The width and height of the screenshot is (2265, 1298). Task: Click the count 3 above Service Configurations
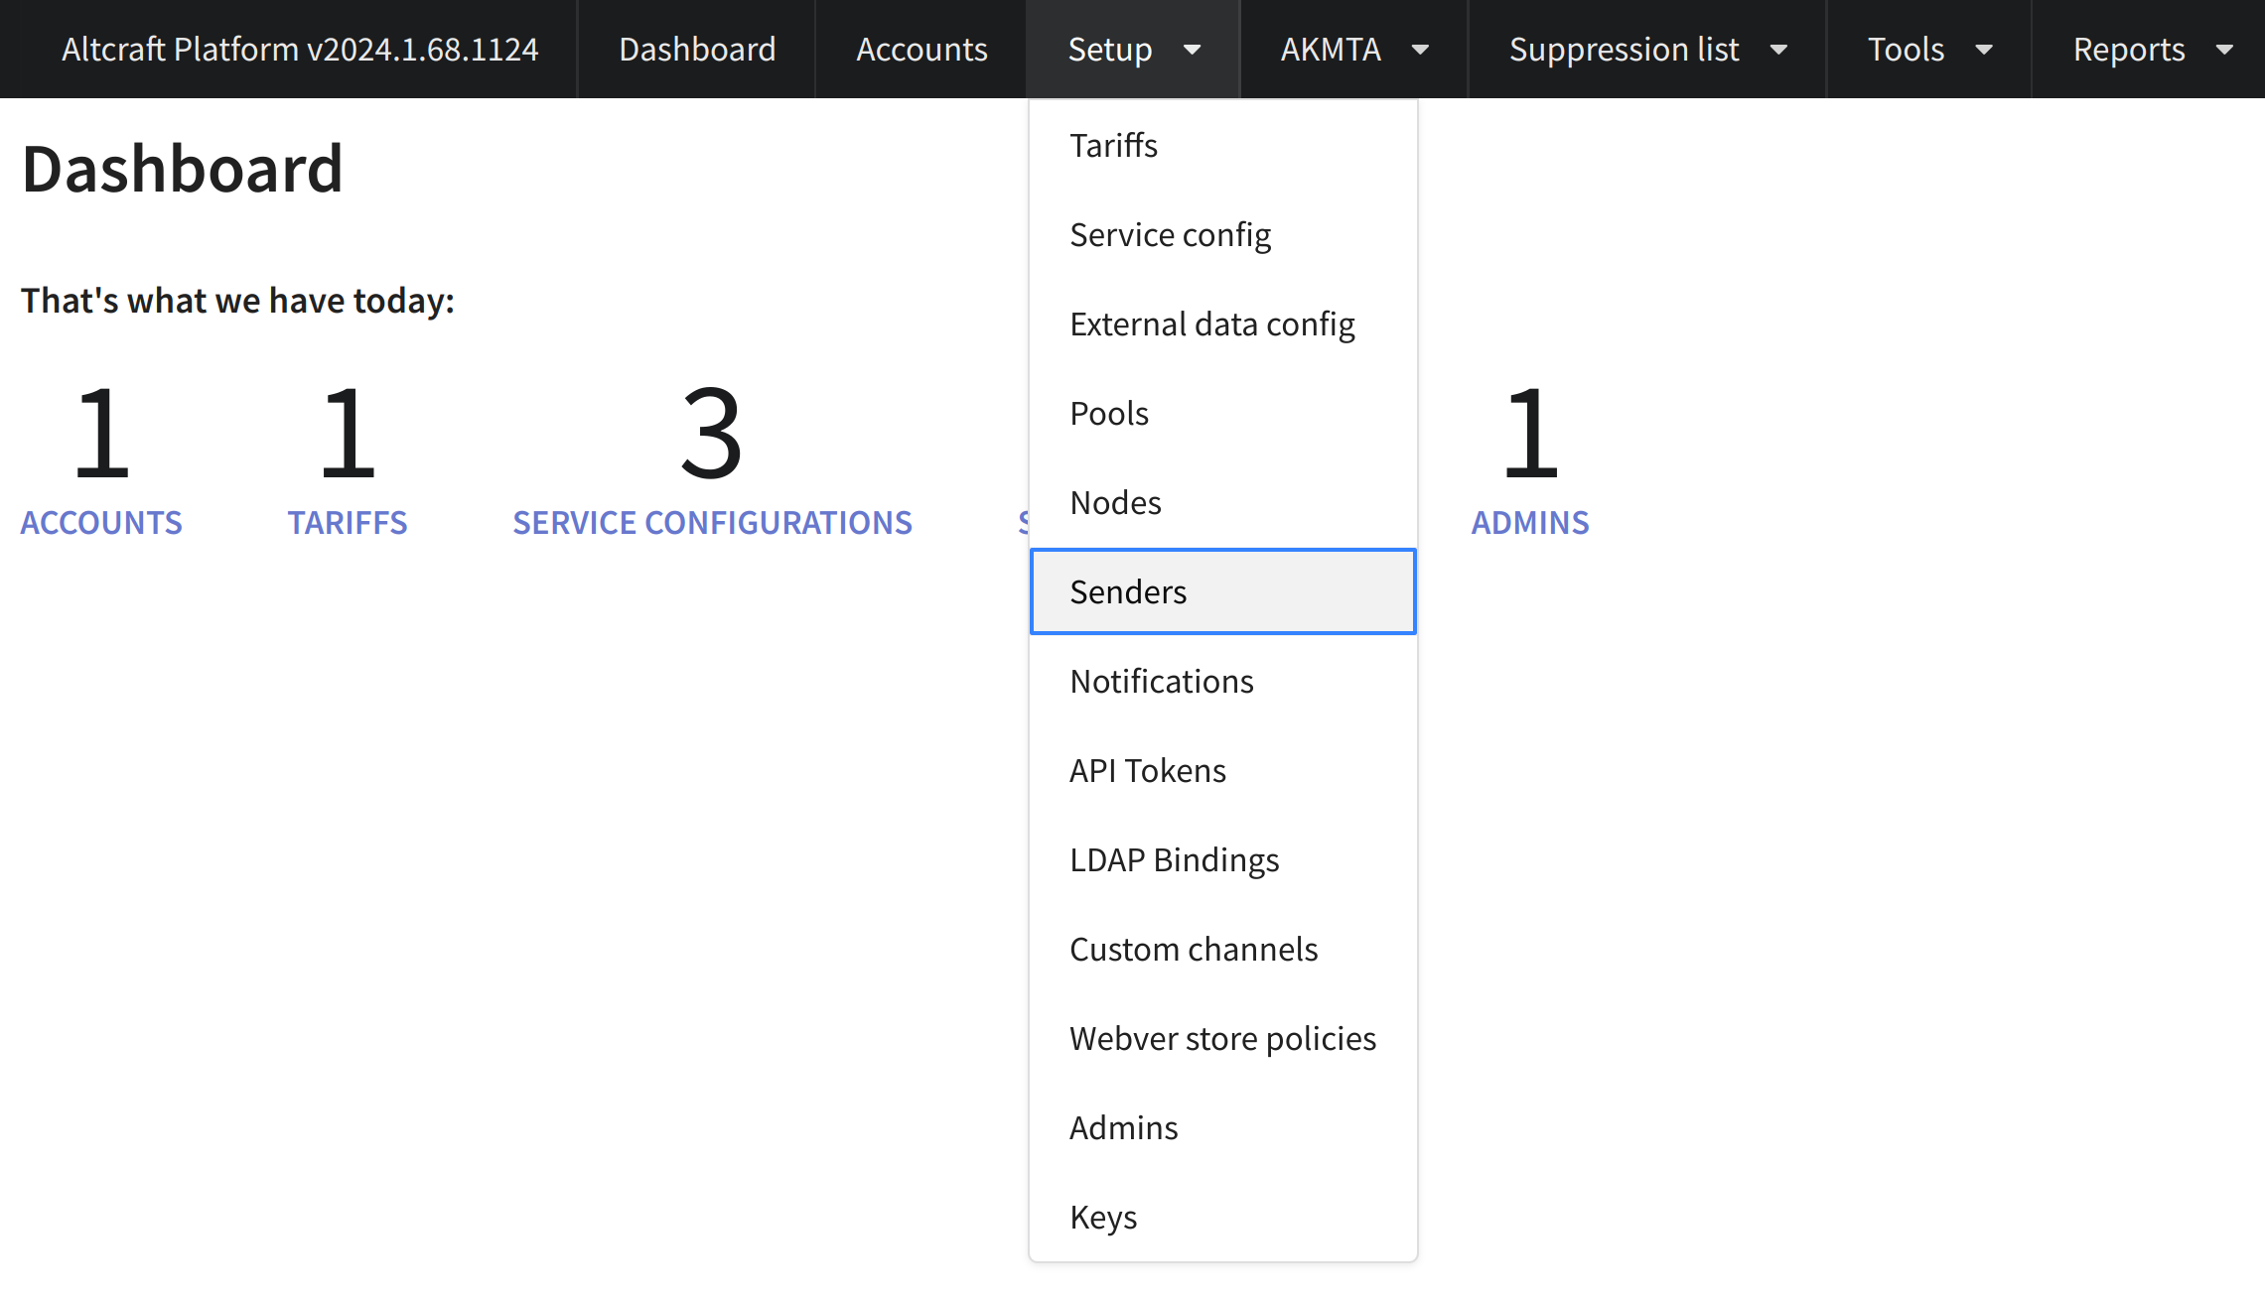[x=712, y=433]
